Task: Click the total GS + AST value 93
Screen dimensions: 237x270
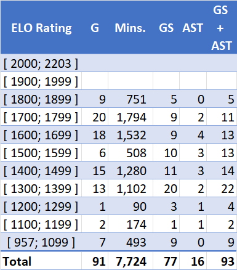Action: [222, 261]
